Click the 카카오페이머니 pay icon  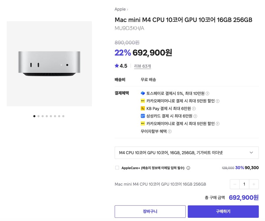pyautogui.click(x=143, y=101)
